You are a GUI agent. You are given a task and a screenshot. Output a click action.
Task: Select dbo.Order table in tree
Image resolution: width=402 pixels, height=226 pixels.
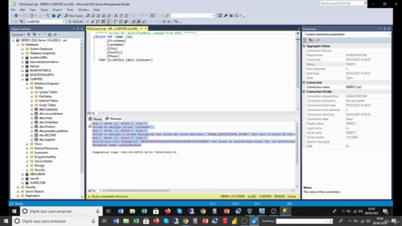[x=46, y=118]
